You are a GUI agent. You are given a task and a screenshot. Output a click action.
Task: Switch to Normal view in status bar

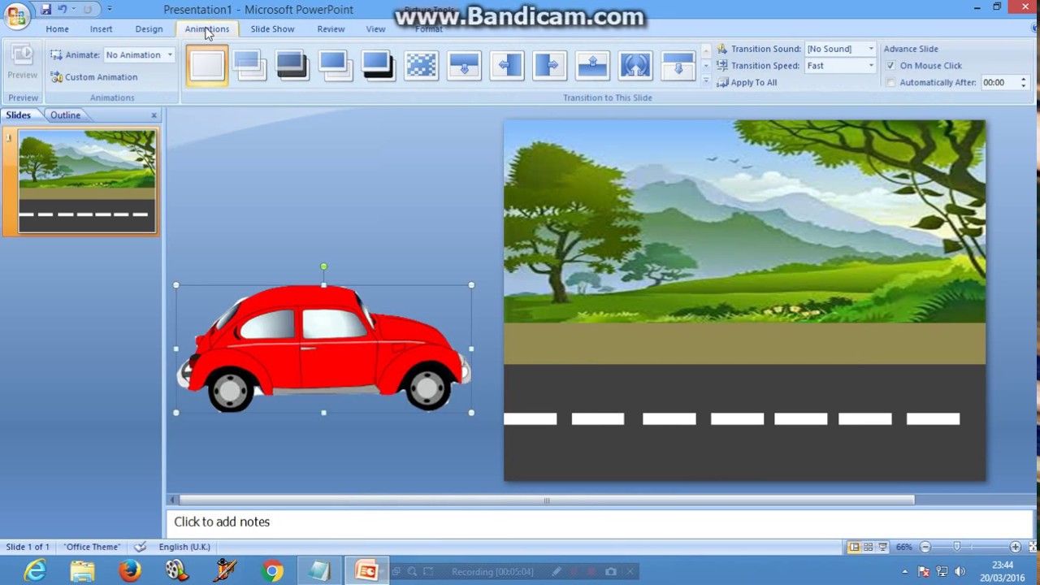[x=854, y=547]
